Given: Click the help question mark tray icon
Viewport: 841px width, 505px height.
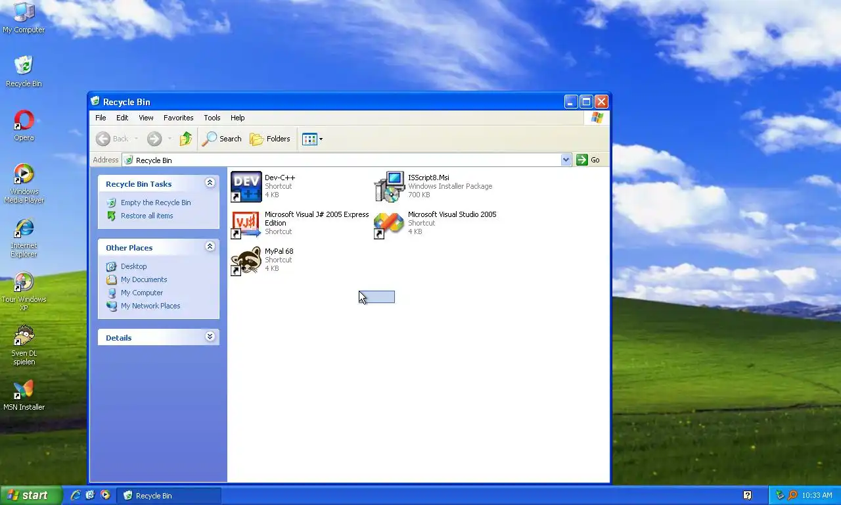Looking at the screenshot, I should pos(747,495).
